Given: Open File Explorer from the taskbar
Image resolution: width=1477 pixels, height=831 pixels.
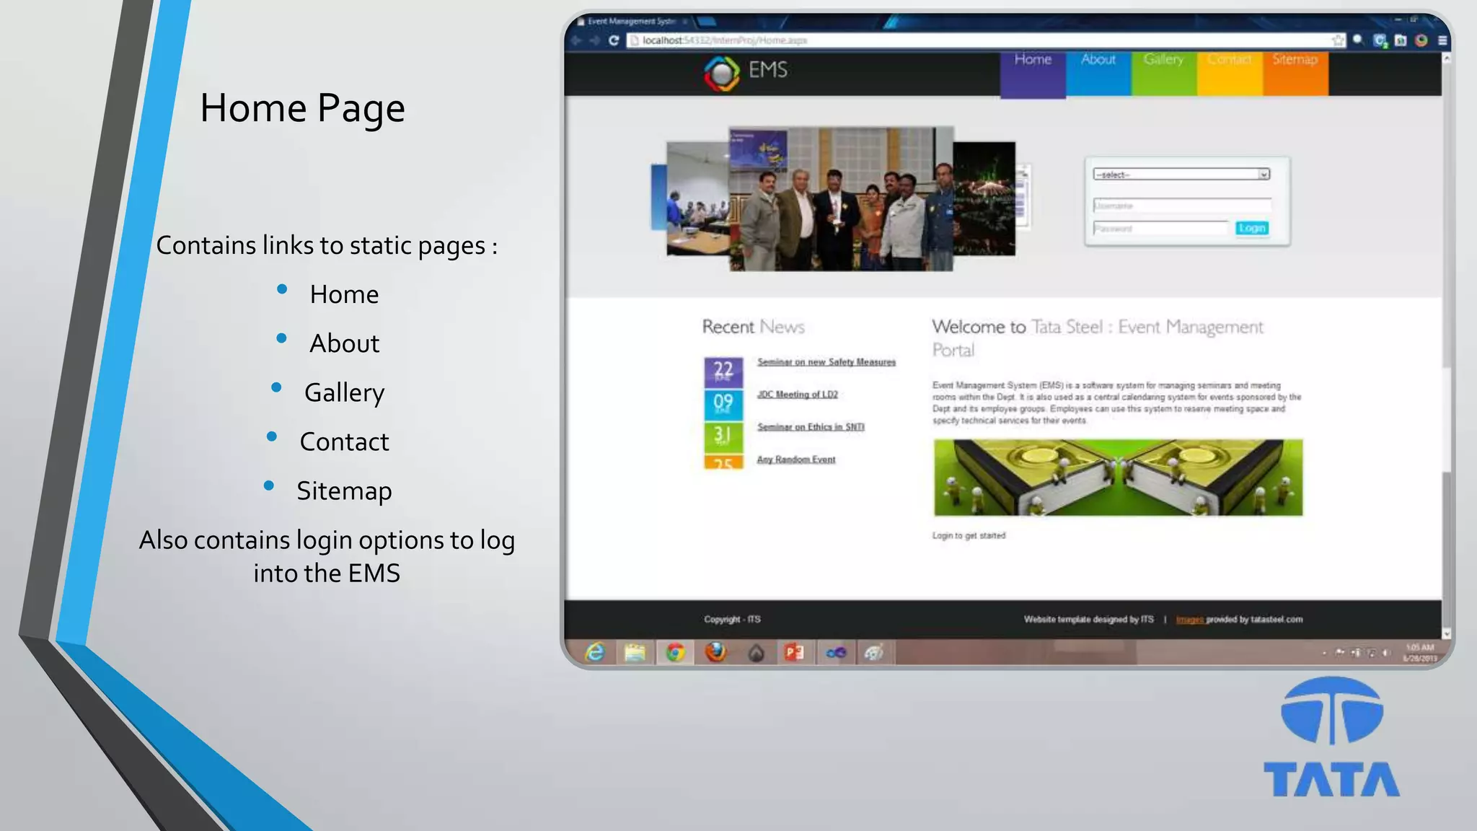Looking at the screenshot, I should (x=635, y=653).
